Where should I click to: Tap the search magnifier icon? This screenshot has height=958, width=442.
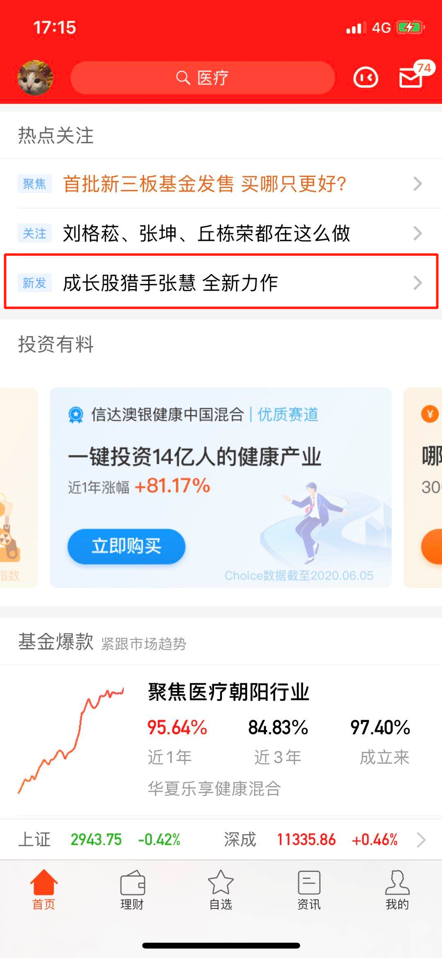[x=183, y=77]
